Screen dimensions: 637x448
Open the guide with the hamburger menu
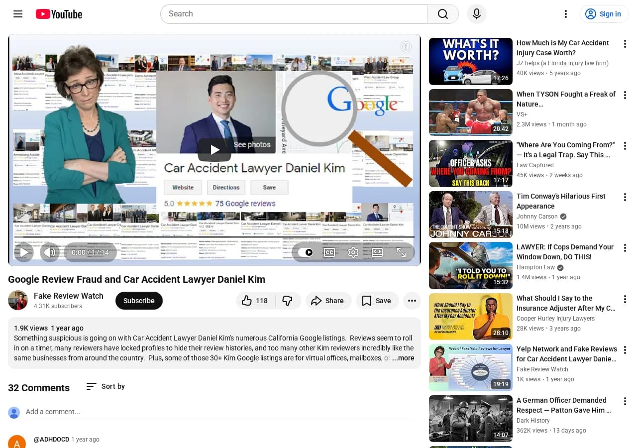tap(18, 14)
